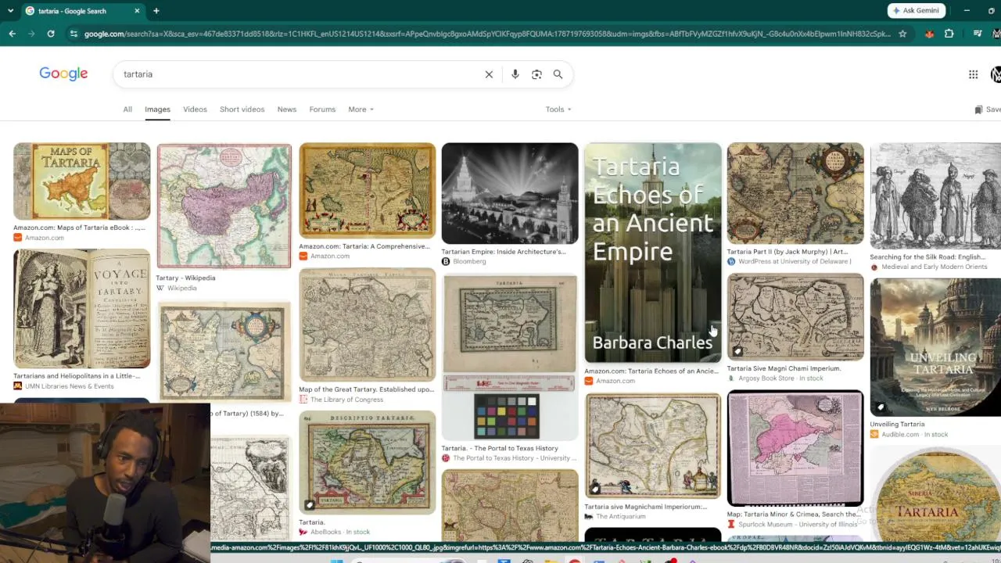
Task: Search by image with Google Lens
Action: click(536, 74)
